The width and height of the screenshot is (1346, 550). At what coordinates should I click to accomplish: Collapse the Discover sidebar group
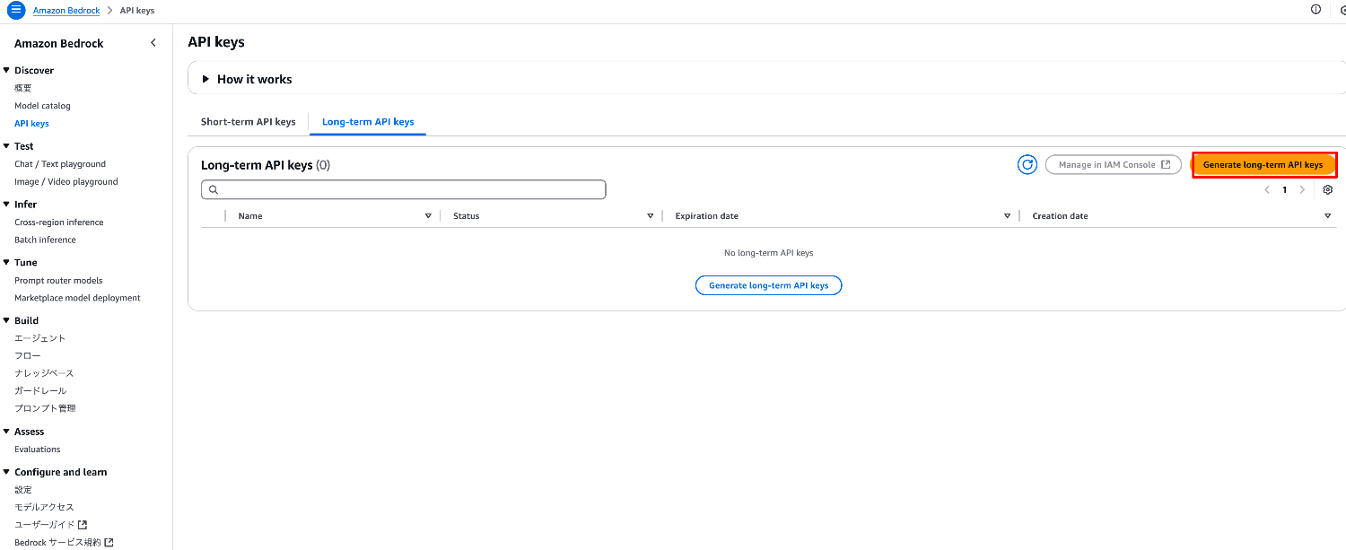[x=6, y=70]
